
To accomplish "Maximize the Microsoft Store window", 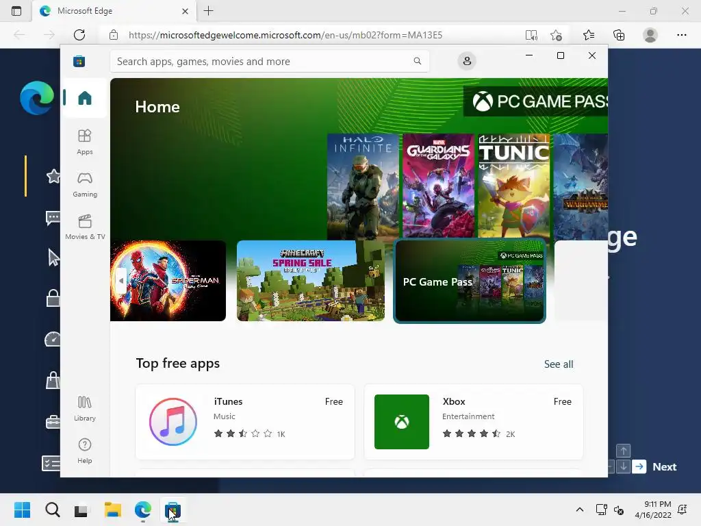I will click(x=561, y=55).
